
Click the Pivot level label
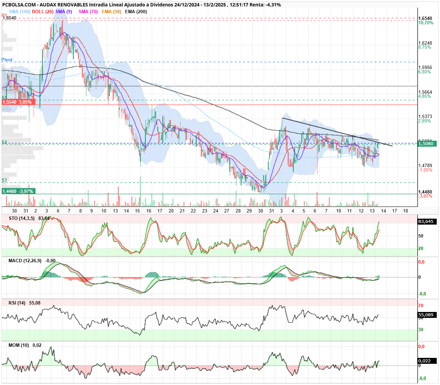click(7, 60)
